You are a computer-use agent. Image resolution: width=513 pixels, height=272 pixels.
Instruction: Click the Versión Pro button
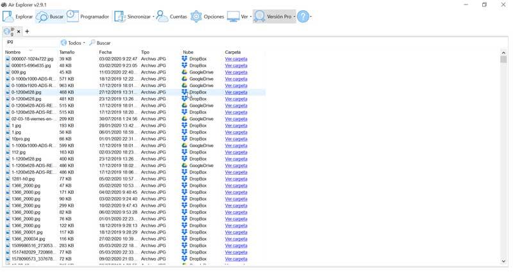[273, 17]
